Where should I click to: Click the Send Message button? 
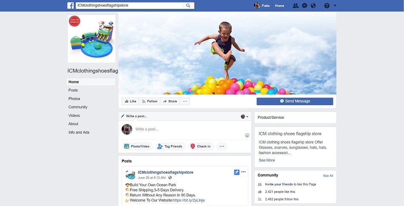(x=295, y=101)
